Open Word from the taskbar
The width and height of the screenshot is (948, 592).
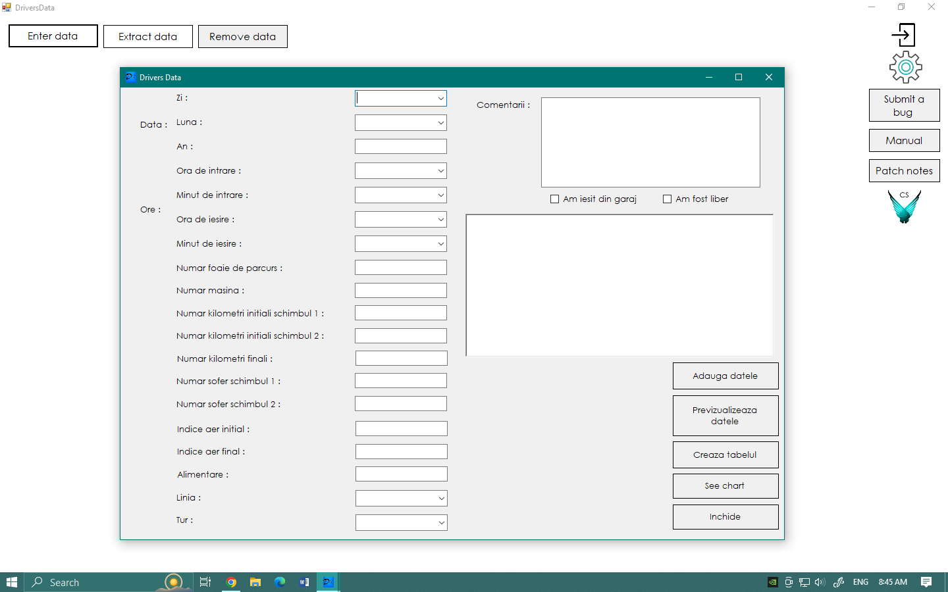coord(304,582)
